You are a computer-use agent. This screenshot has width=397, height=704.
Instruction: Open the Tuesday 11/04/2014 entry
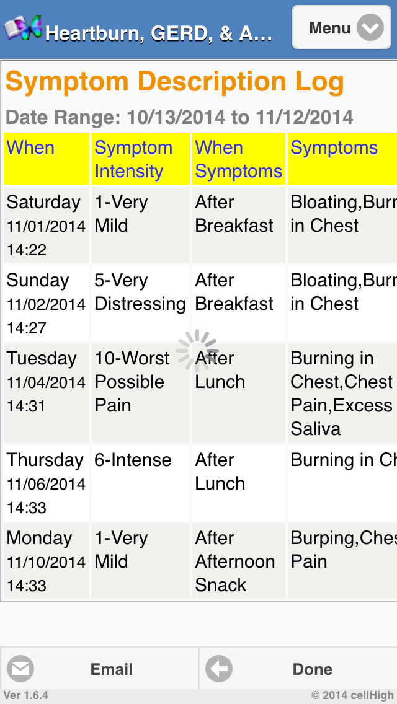[x=46, y=382]
